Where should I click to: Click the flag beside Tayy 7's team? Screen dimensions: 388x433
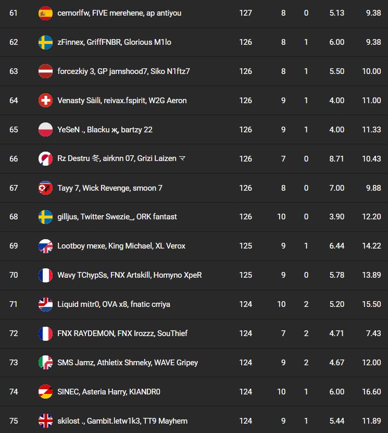[45, 188]
